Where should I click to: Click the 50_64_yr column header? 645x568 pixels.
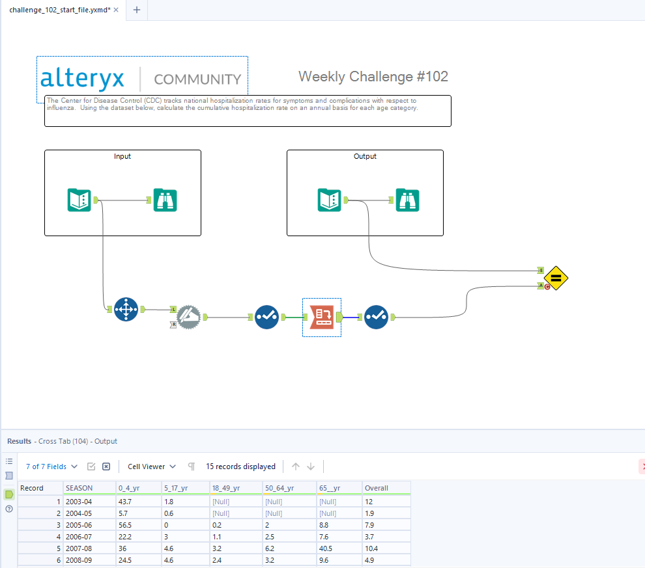(289, 488)
